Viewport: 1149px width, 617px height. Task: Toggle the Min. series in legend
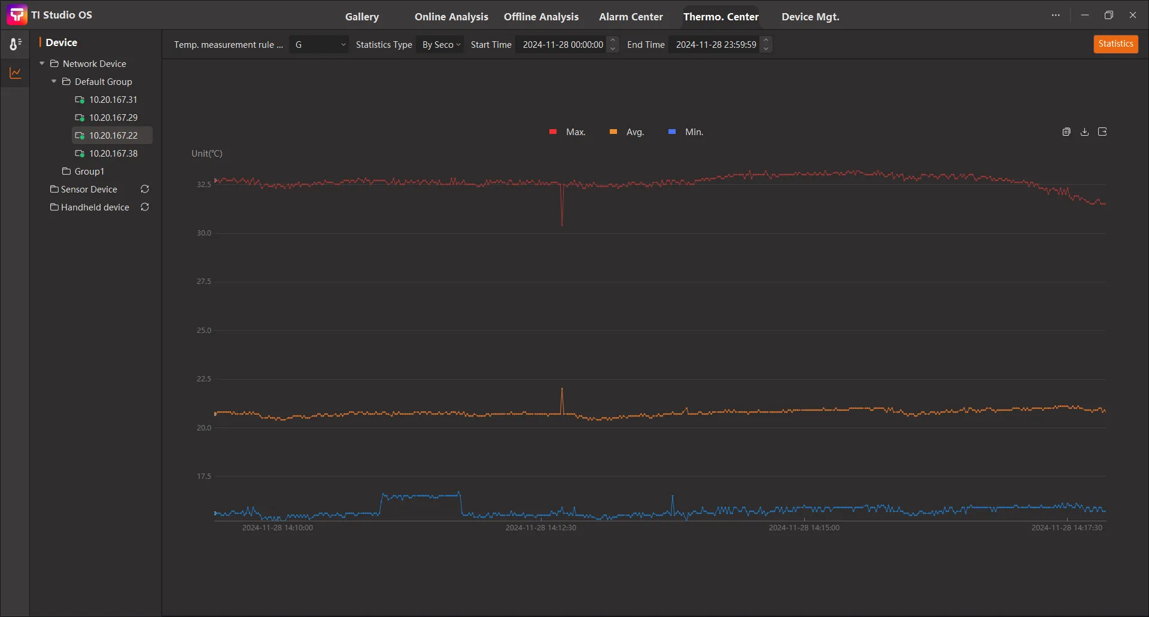pyautogui.click(x=686, y=132)
